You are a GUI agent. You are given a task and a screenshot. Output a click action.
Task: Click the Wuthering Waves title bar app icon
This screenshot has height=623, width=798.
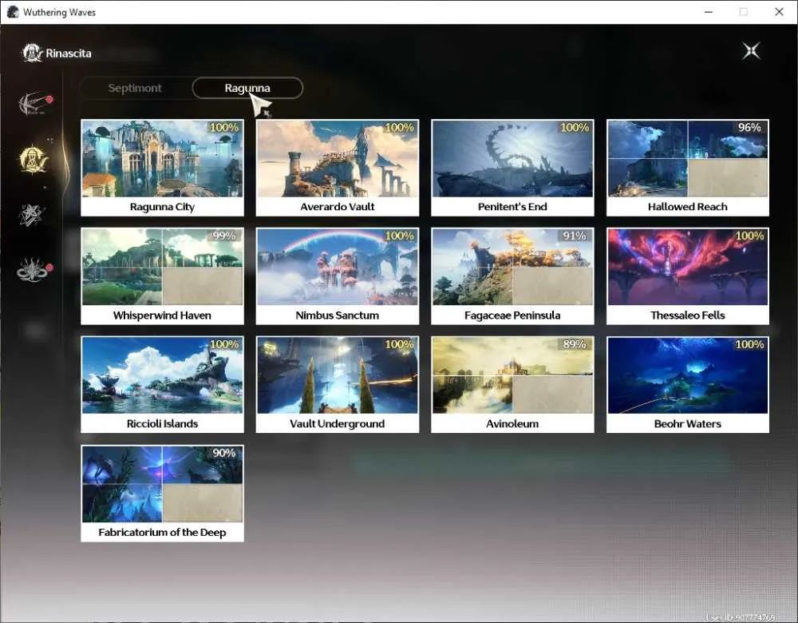13,12
